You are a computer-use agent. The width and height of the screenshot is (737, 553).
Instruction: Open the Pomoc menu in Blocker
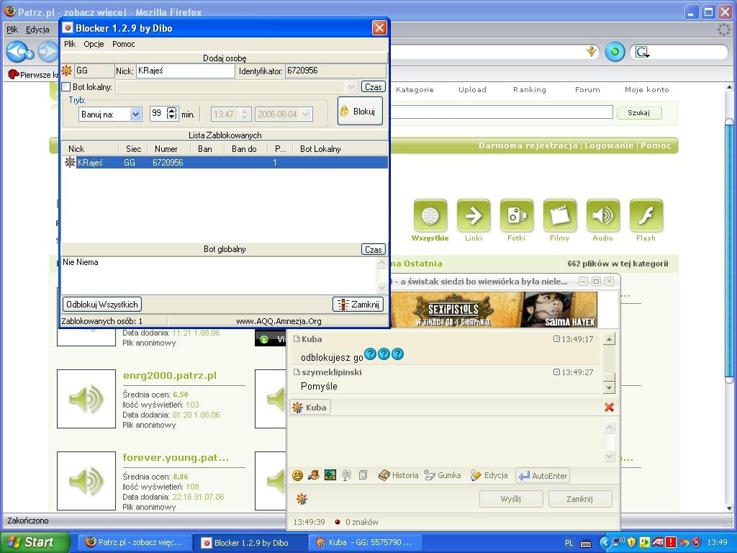pyautogui.click(x=123, y=44)
